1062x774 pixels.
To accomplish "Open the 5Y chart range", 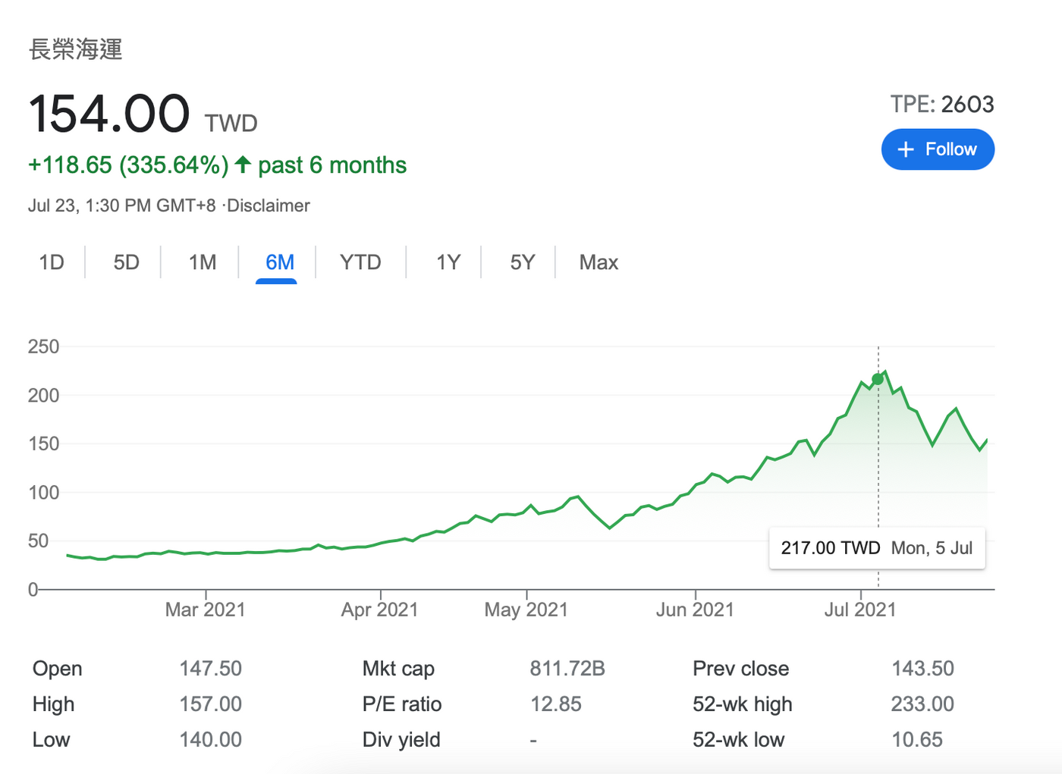I will coord(523,262).
